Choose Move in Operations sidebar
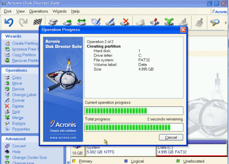Image resolution: width=229 pixels, height=164 pixels. pos(17,83)
